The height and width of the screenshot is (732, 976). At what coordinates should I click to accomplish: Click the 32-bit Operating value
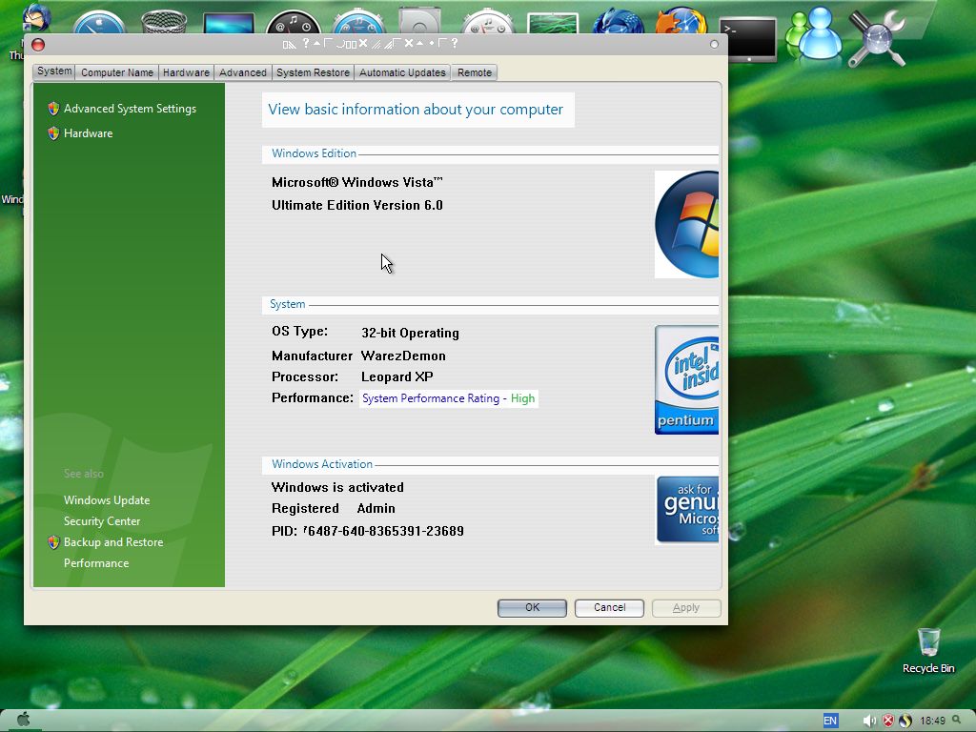coord(410,333)
